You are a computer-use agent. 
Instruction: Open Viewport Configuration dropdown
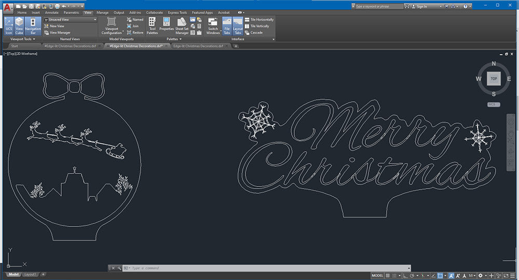point(112,26)
